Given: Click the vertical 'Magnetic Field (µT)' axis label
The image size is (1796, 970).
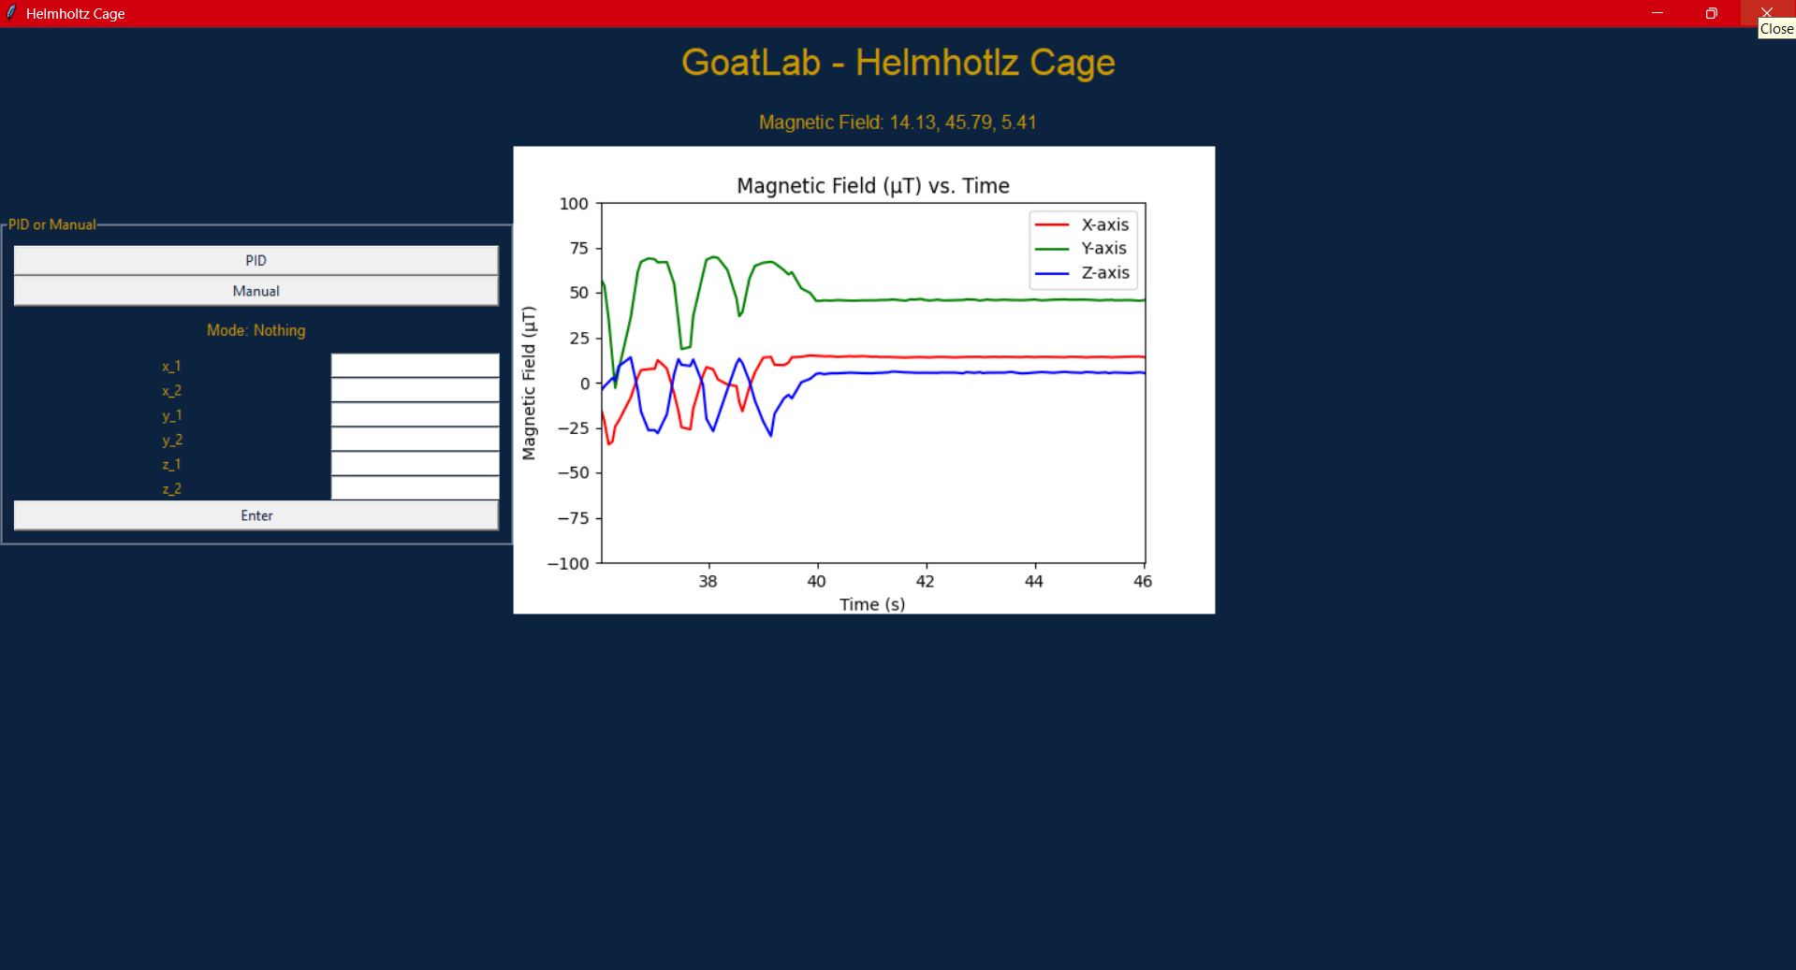Looking at the screenshot, I should (x=529, y=383).
